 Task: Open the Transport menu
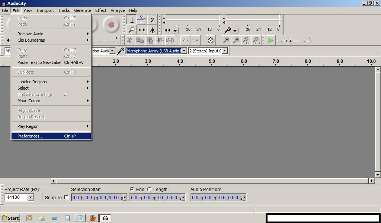pyautogui.click(x=45, y=10)
